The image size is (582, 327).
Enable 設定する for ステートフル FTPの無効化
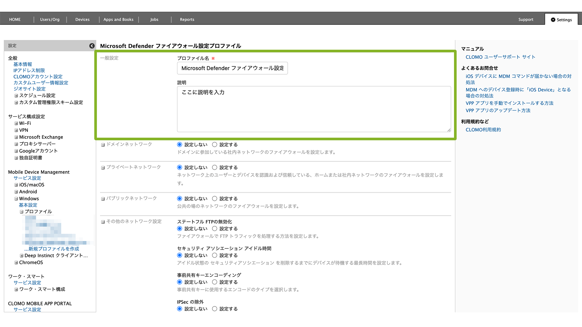point(215,229)
